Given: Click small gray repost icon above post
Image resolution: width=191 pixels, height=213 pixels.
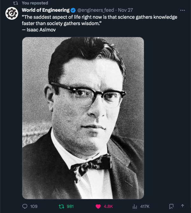Looking at the screenshot, I should pyautogui.click(x=16, y=3).
